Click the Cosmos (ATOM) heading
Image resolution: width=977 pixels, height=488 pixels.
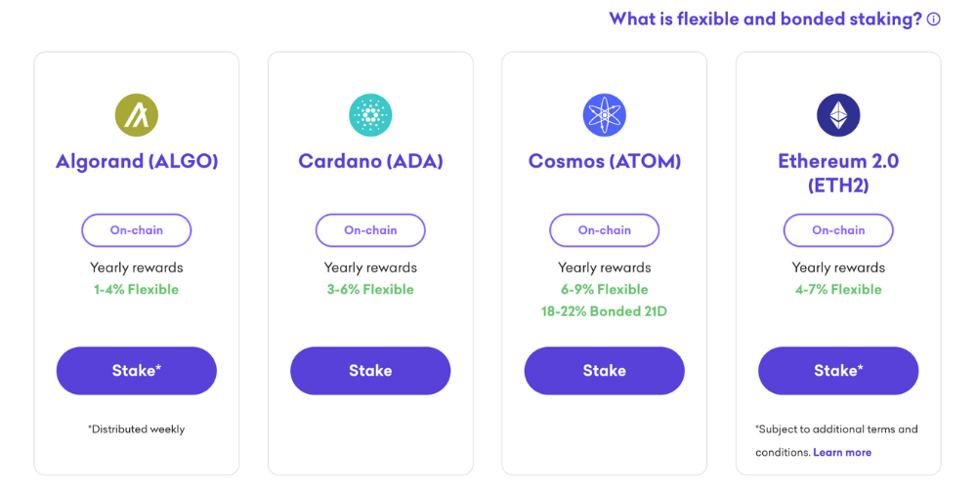click(x=605, y=161)
